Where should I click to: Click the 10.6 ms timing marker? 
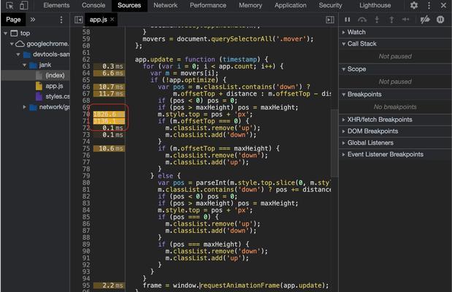point(109,149)
